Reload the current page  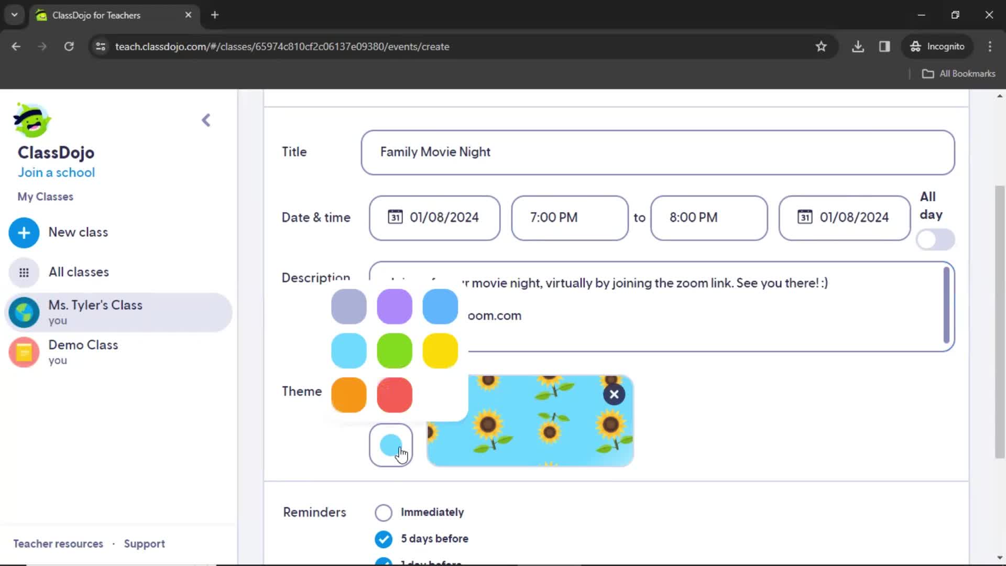coord(69,47)
